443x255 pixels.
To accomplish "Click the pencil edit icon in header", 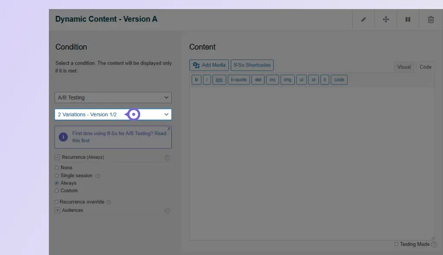I will (x=363, y=19).
